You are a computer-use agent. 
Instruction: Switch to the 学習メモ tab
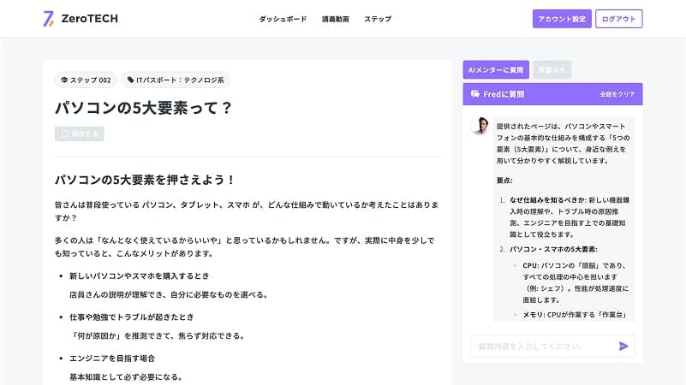click(x=552, y=70)
